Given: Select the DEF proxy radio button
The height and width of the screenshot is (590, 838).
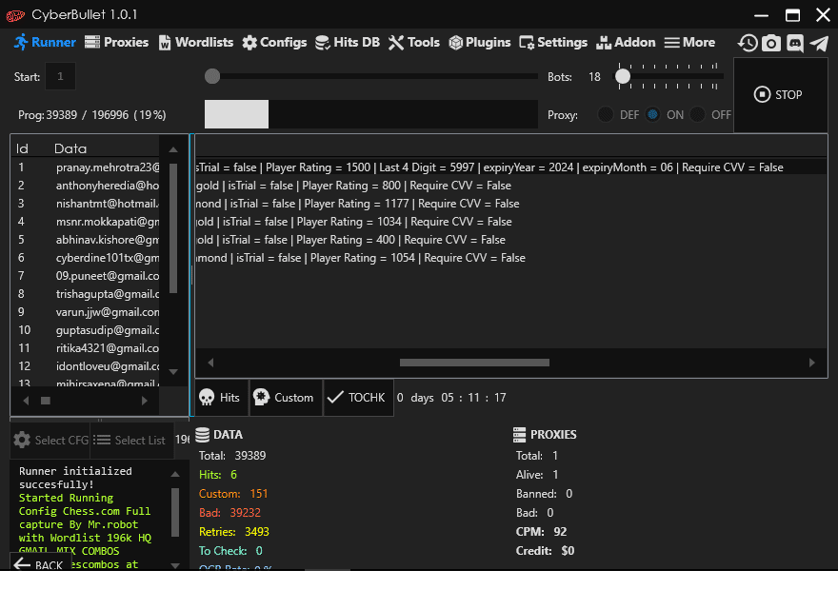Looking at the screenshot, I should [606, 114].
